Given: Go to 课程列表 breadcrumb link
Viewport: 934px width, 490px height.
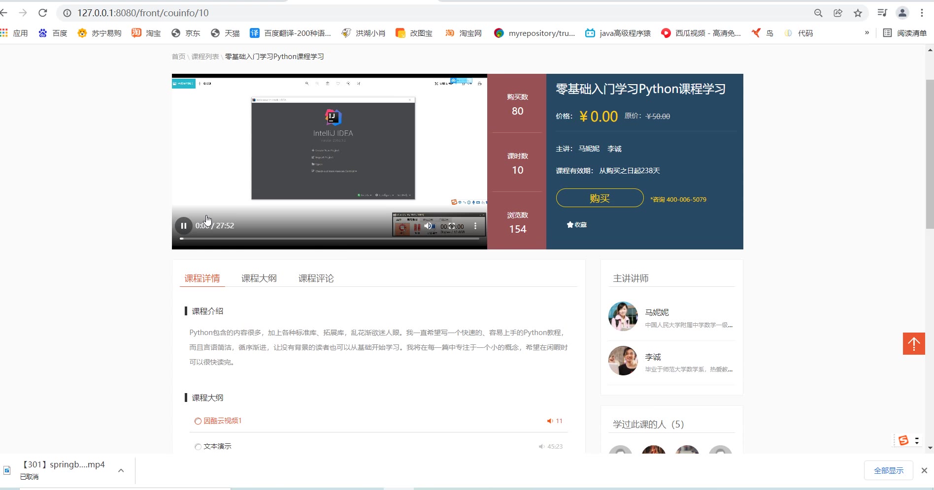Looking at the screenshot, I should click(x=205, y=57).
